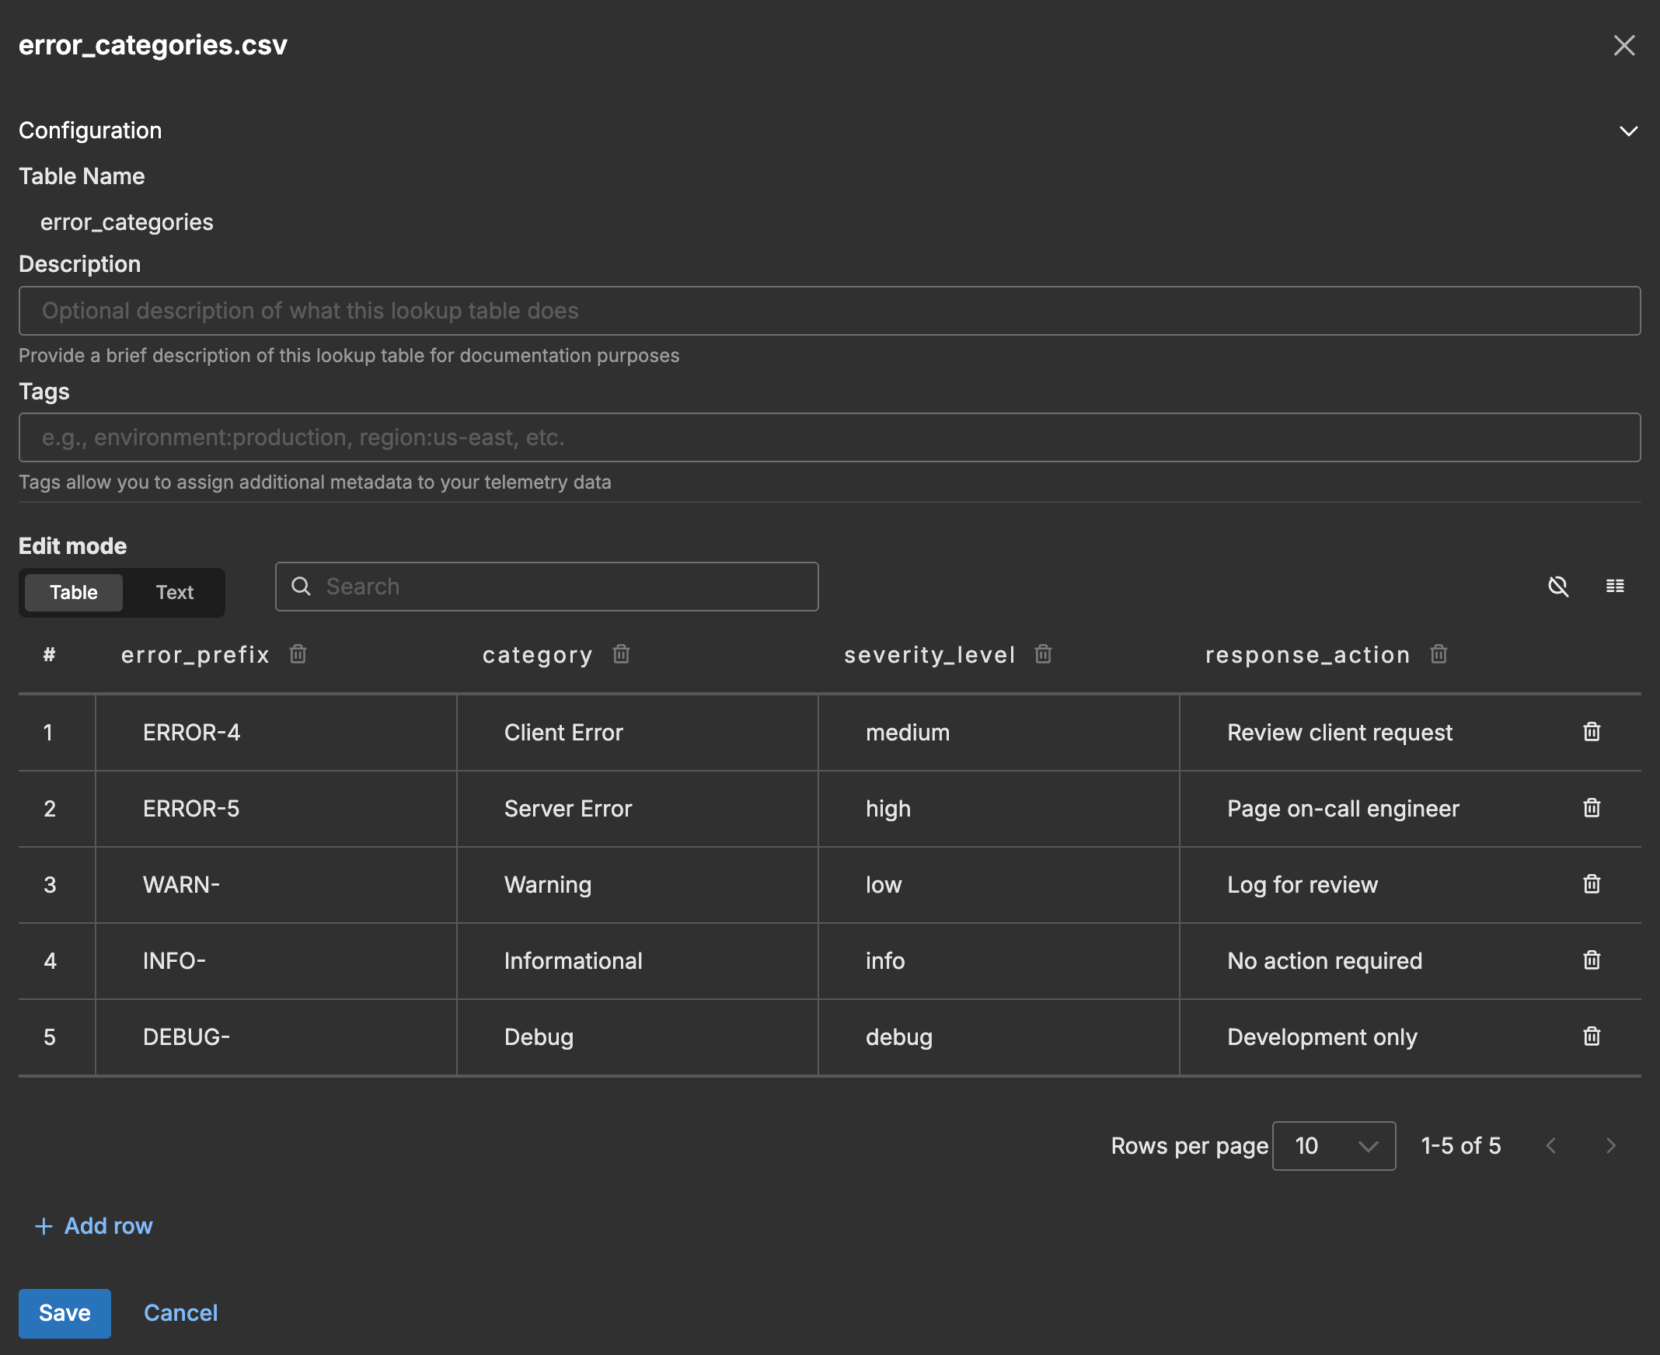The image size is (1660, 1355).
Task: Delete the DEBUG- row using its trash icon
Action: (1592, 1036)
